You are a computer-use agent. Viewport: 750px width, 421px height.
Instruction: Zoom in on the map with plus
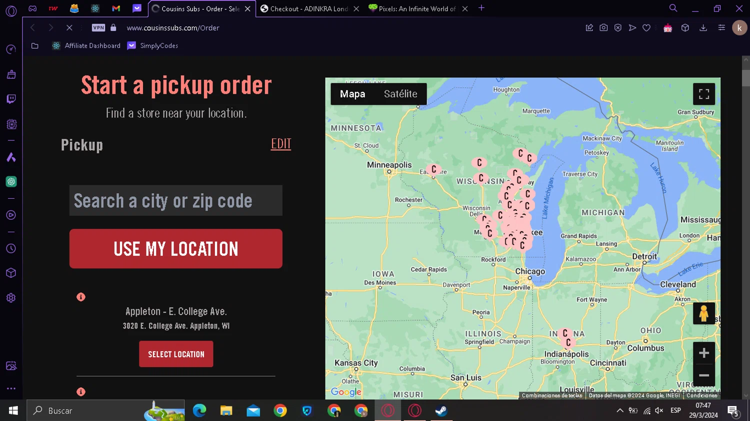(704, 353)
